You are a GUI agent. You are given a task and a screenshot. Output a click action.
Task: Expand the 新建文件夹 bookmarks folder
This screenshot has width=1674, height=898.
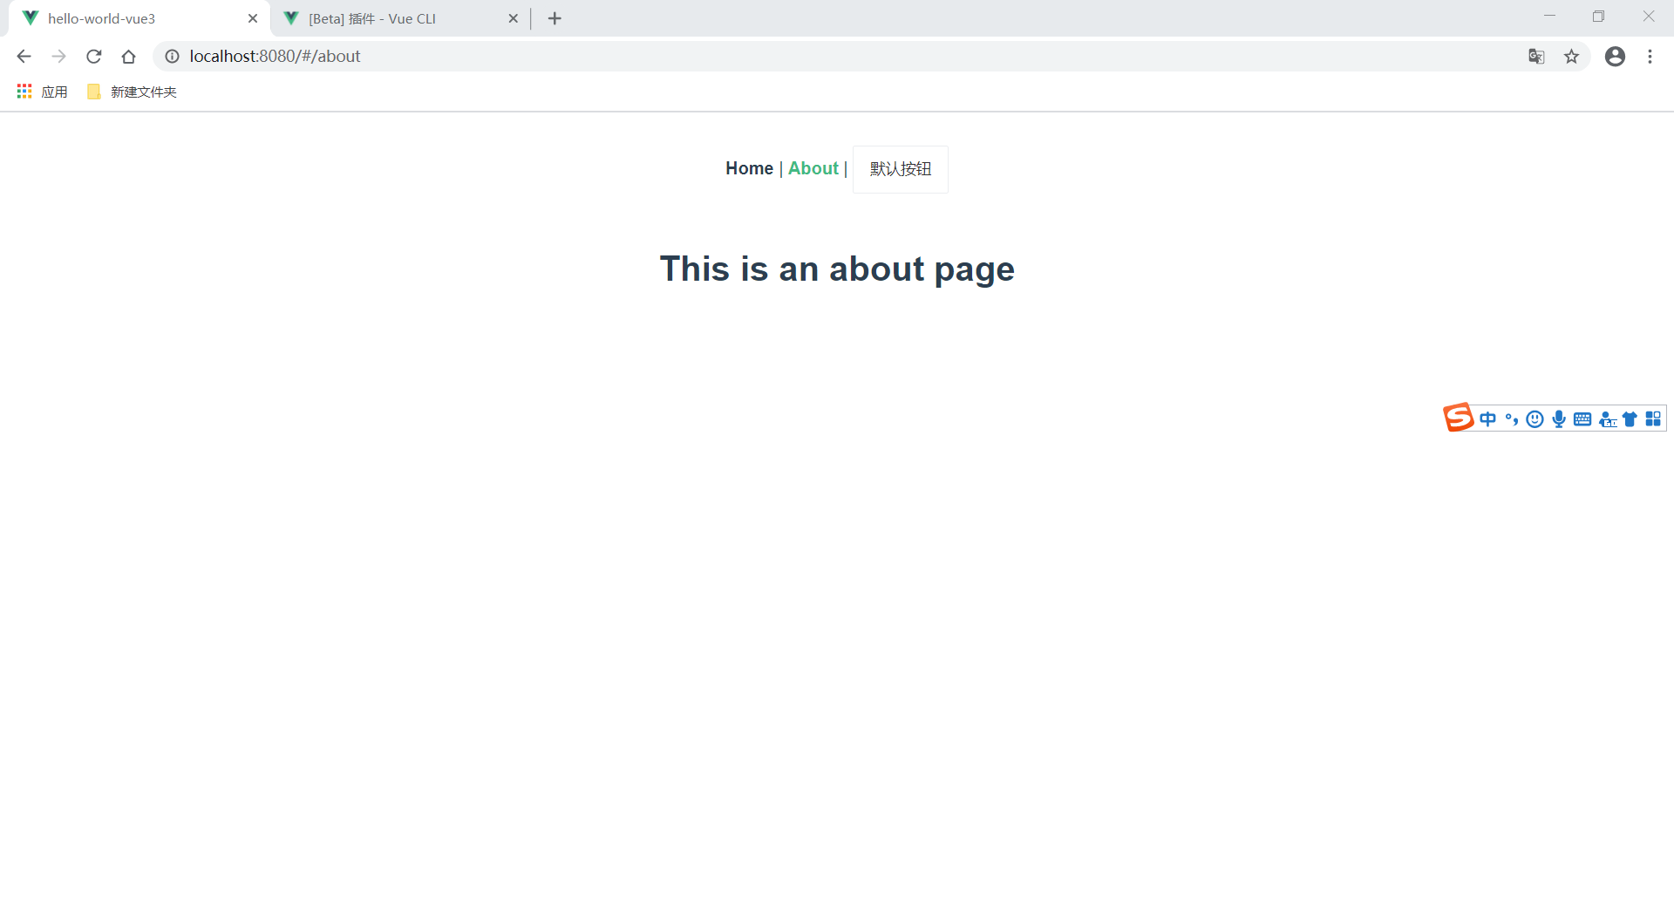[131, 91]
